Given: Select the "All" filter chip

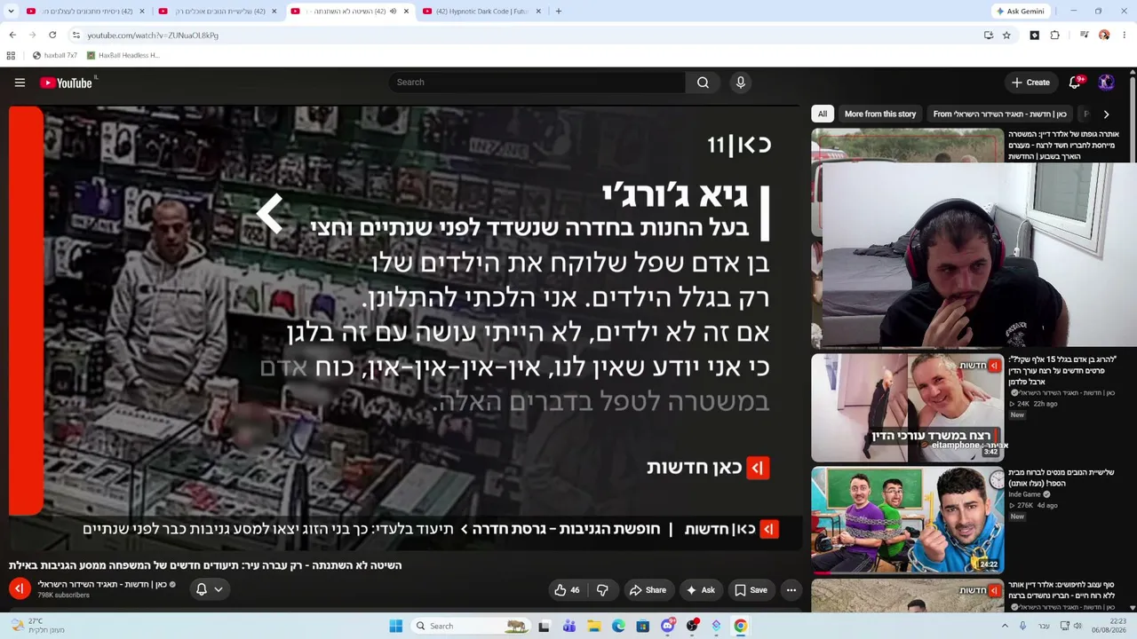Looking at the screenshot, I should coord(823,114).
